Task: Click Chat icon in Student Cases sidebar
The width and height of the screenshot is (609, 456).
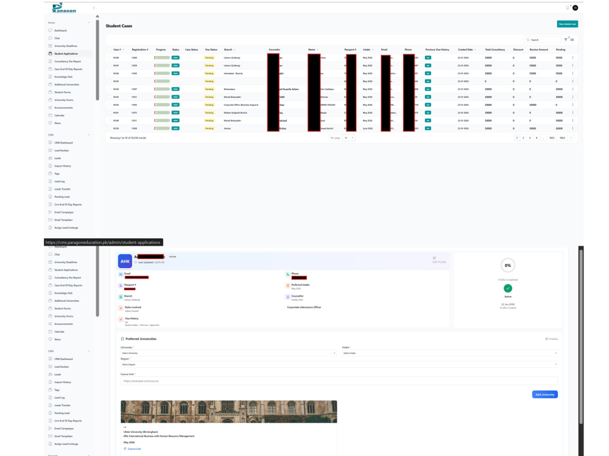Action: coord(50,38)
